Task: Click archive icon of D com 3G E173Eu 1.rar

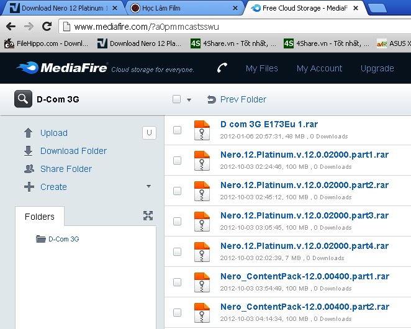Action: pyautogui.click(x=202, y=130)
